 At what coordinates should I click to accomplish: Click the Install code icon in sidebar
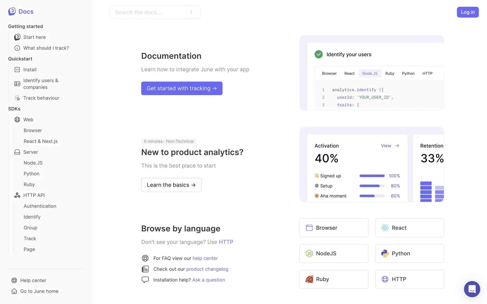coord(17,70)
